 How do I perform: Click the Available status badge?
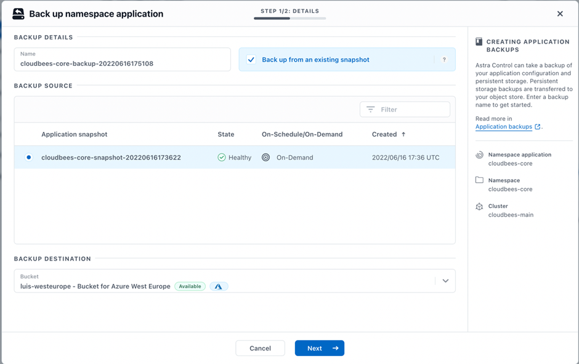point(190,286)
